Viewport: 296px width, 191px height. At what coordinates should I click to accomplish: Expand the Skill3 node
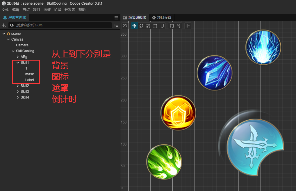click(18, 92)
